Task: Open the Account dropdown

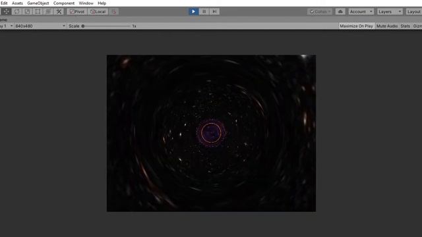Action: [x=361, y=12]
